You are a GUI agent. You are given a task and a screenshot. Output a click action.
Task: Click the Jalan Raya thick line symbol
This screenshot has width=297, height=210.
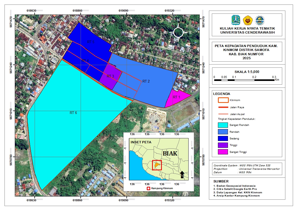(x=223, y=107)
